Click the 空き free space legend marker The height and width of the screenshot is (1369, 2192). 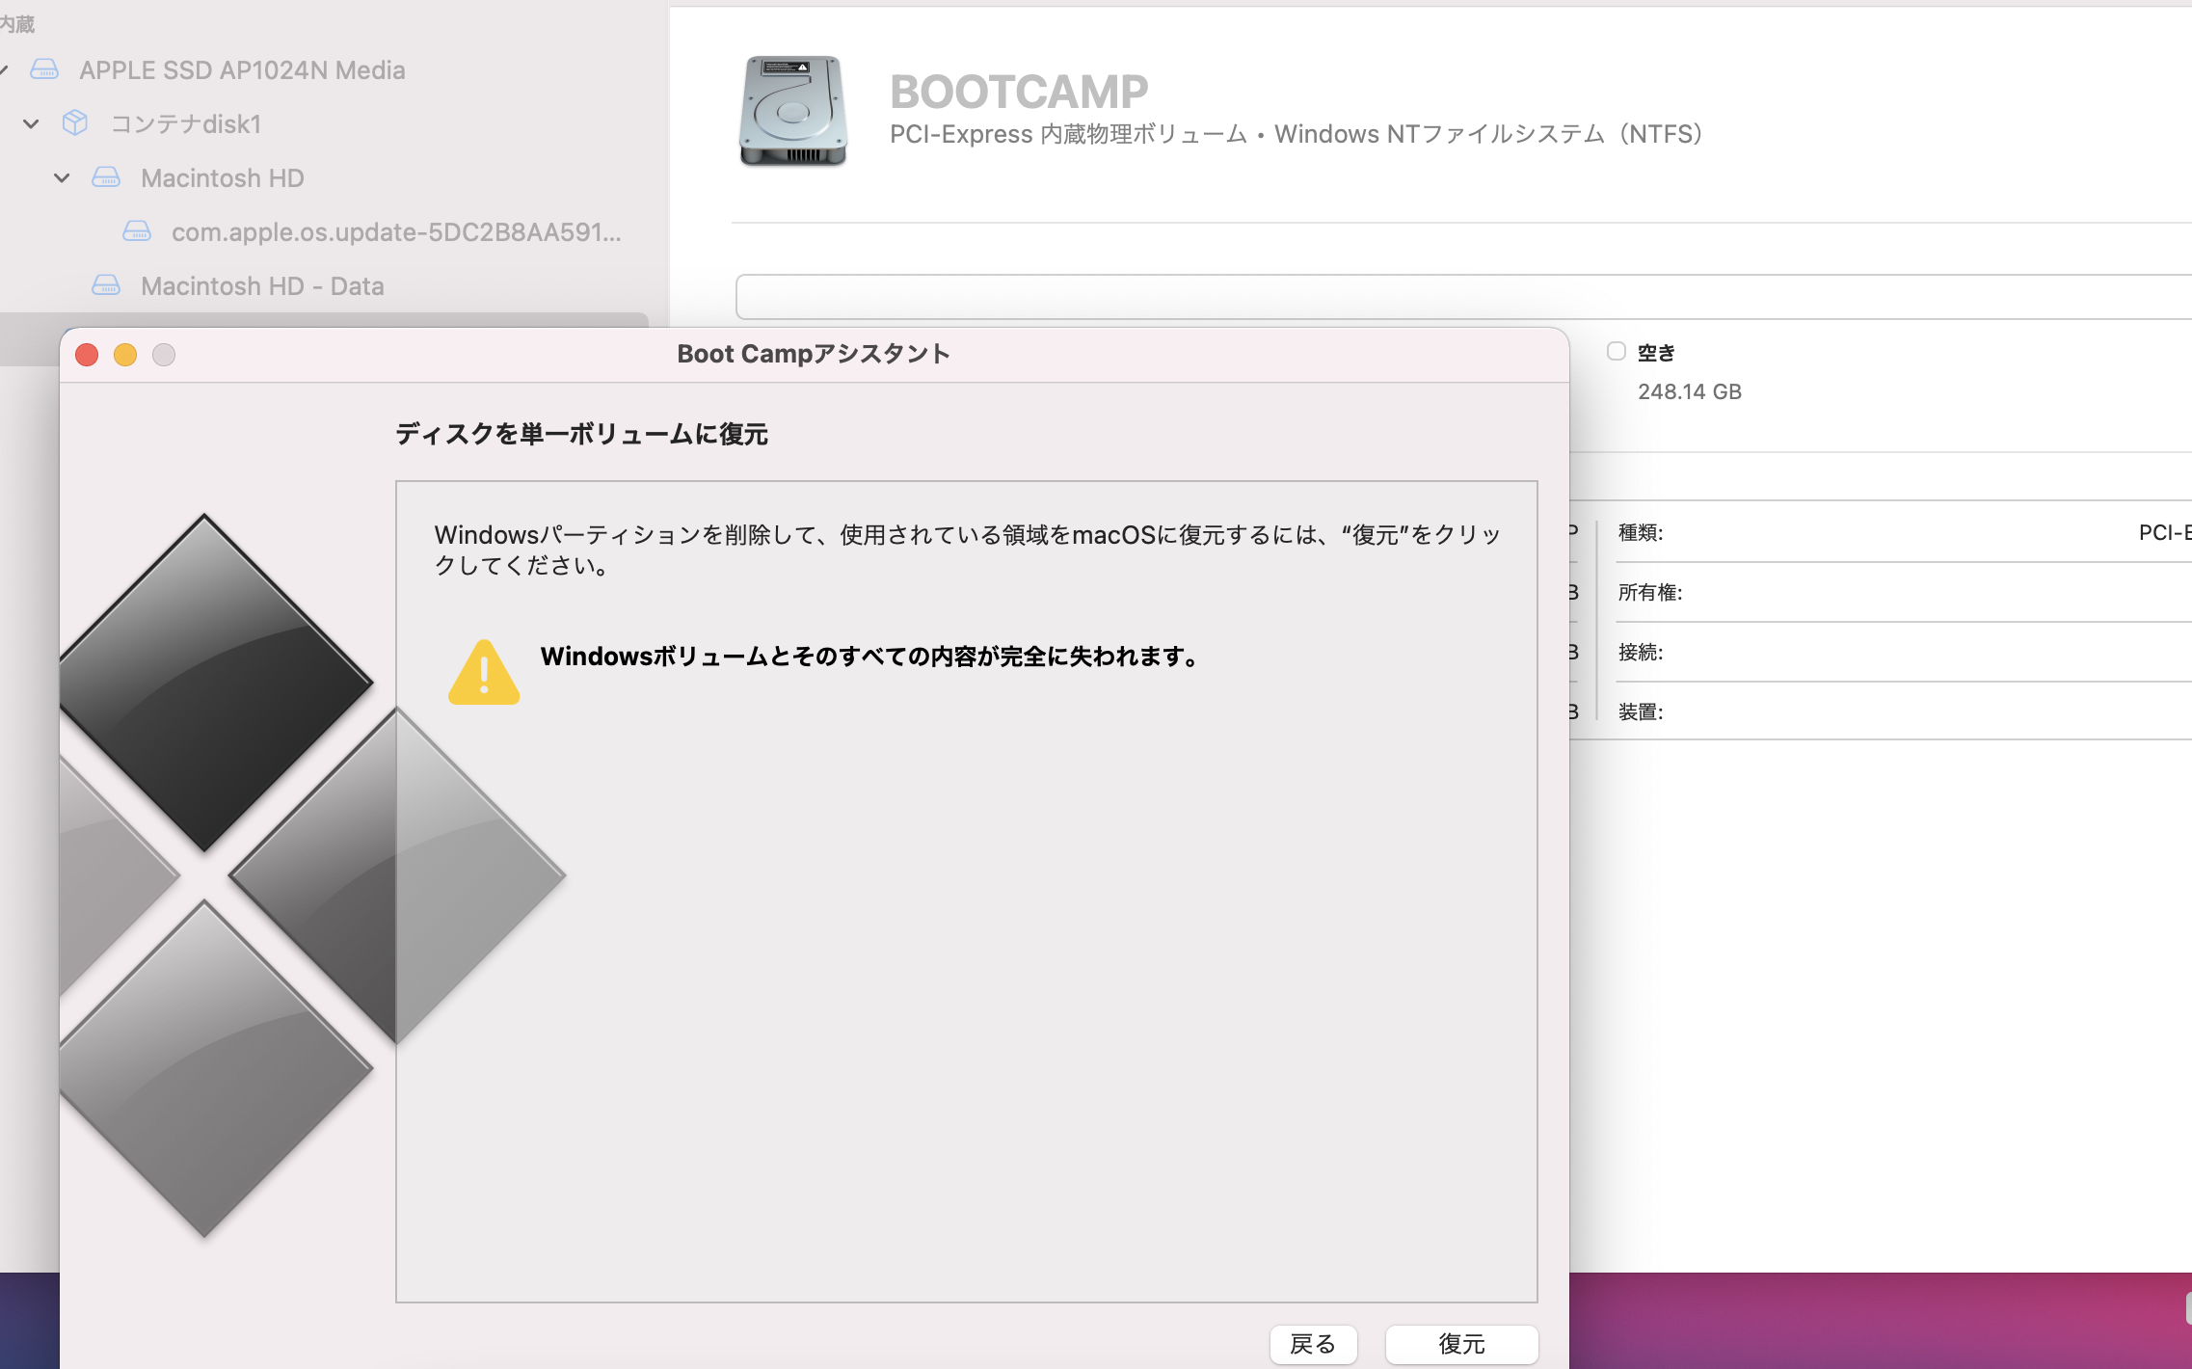coord(1617,352)
